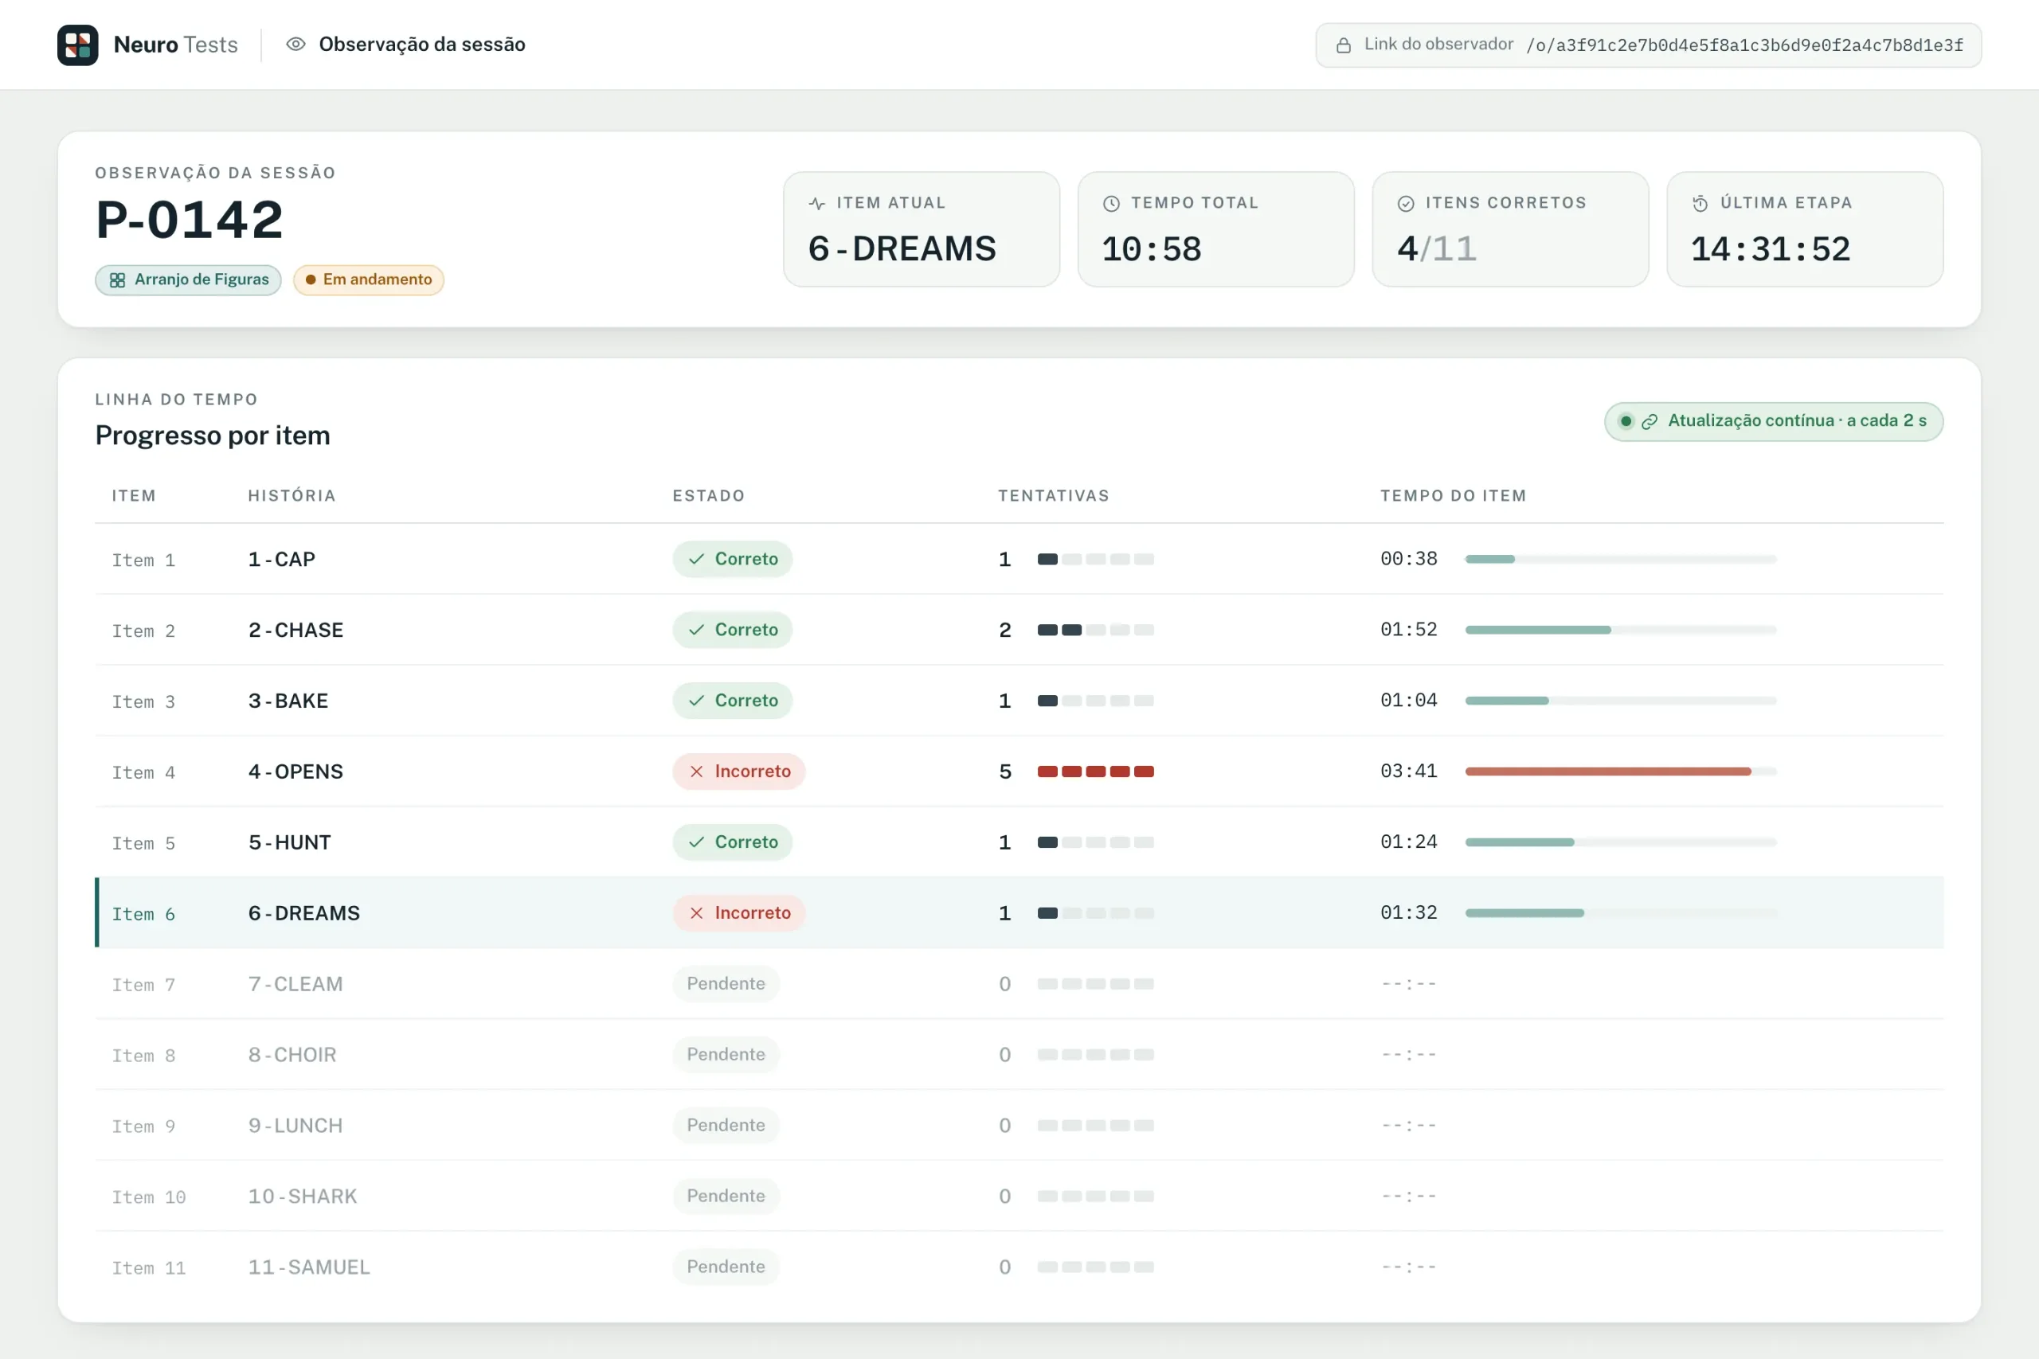Click the TEMPO DO ITEM column header
Viewport: 2039px width, 1359px height.
(x=1453, y=496)
